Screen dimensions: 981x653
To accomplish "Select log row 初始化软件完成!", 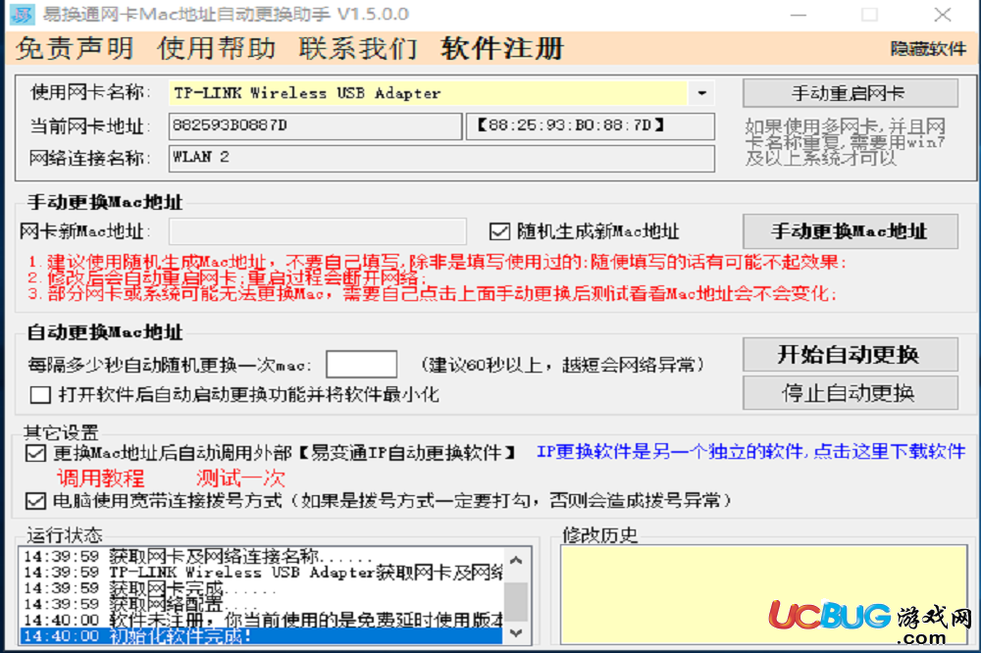I will 262,636.
